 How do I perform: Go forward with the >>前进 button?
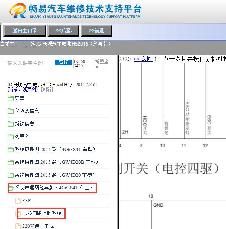click(96, 31)
